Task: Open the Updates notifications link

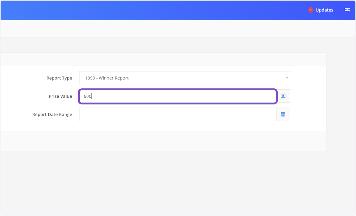Action: (x=324, y=10)
